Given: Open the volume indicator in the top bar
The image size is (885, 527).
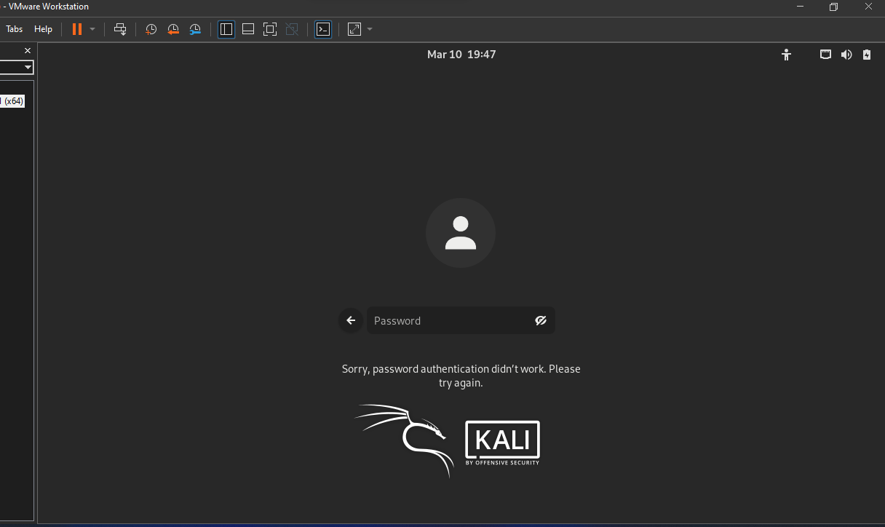Looking at the screenshot, I should click(846, 55).
